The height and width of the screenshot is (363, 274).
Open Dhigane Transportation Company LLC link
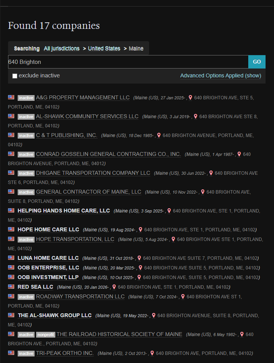93,173
